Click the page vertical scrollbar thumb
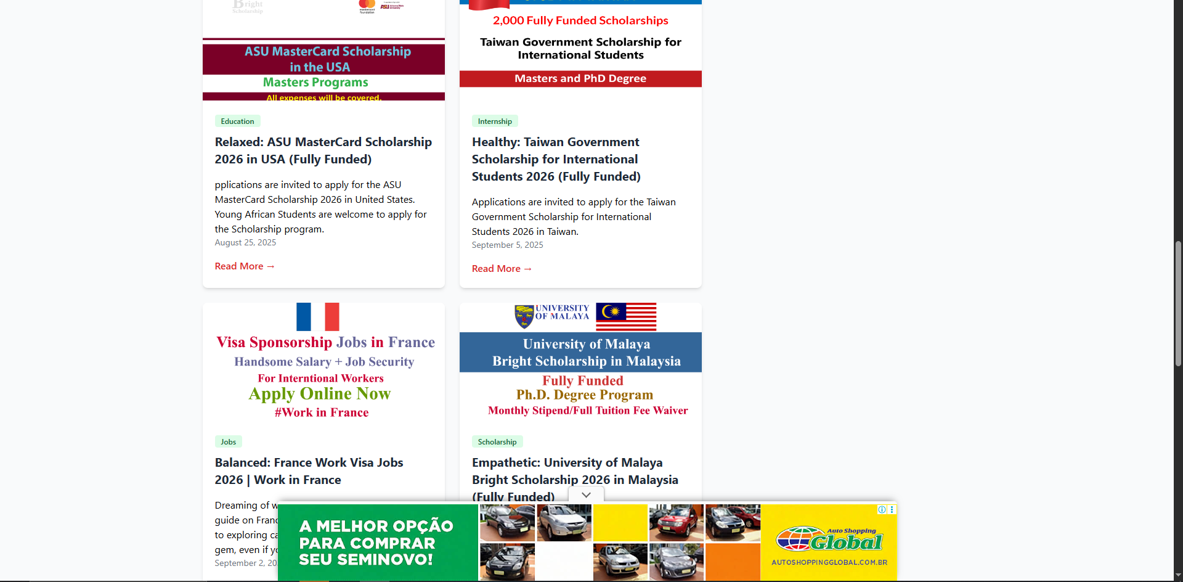 tap(1178, 303)
